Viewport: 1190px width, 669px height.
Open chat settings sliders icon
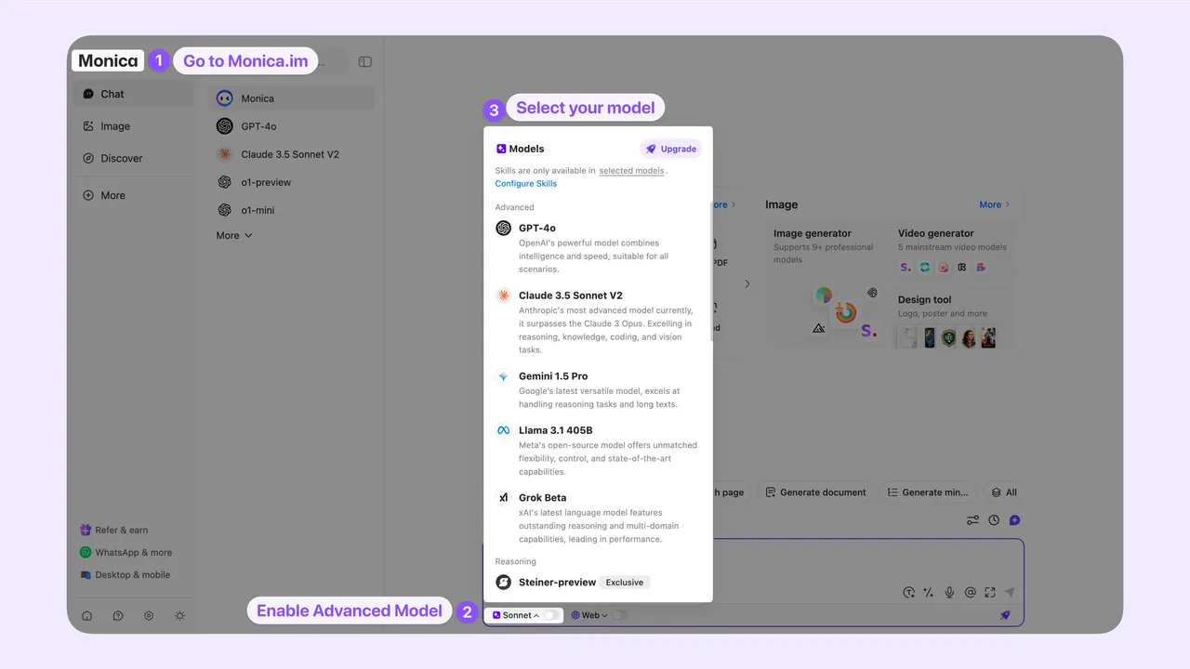point(972,520)
